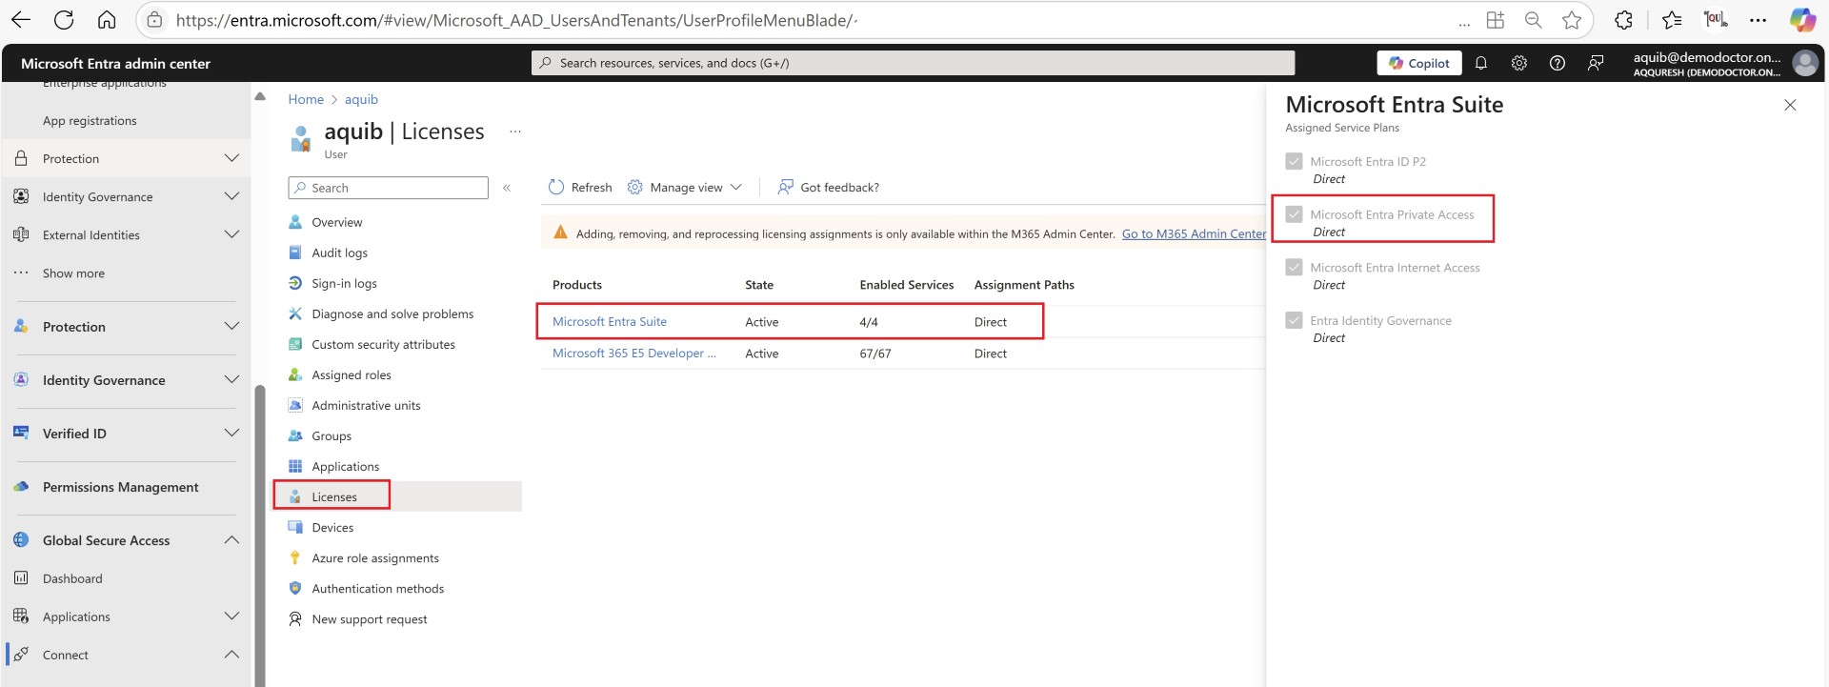The image size is (1829, 687).
Task: Click the Applications grid icon in user menu
Action: 295,466
